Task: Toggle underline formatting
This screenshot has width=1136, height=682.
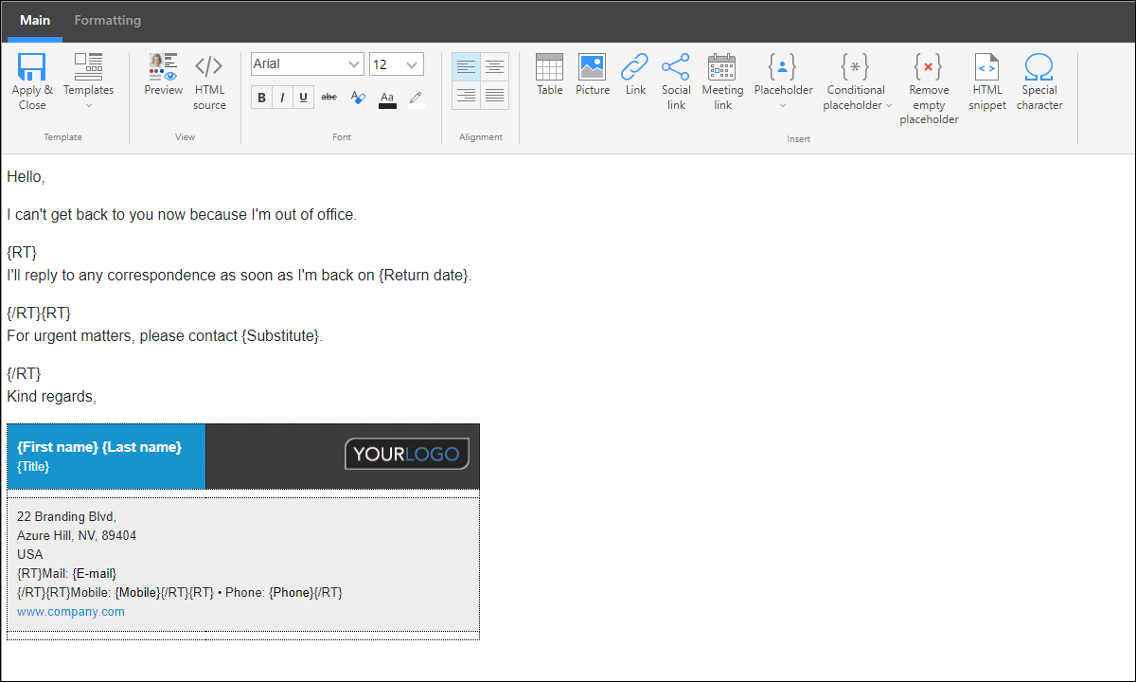Action: pyautogui.click(x=303, y=97)
